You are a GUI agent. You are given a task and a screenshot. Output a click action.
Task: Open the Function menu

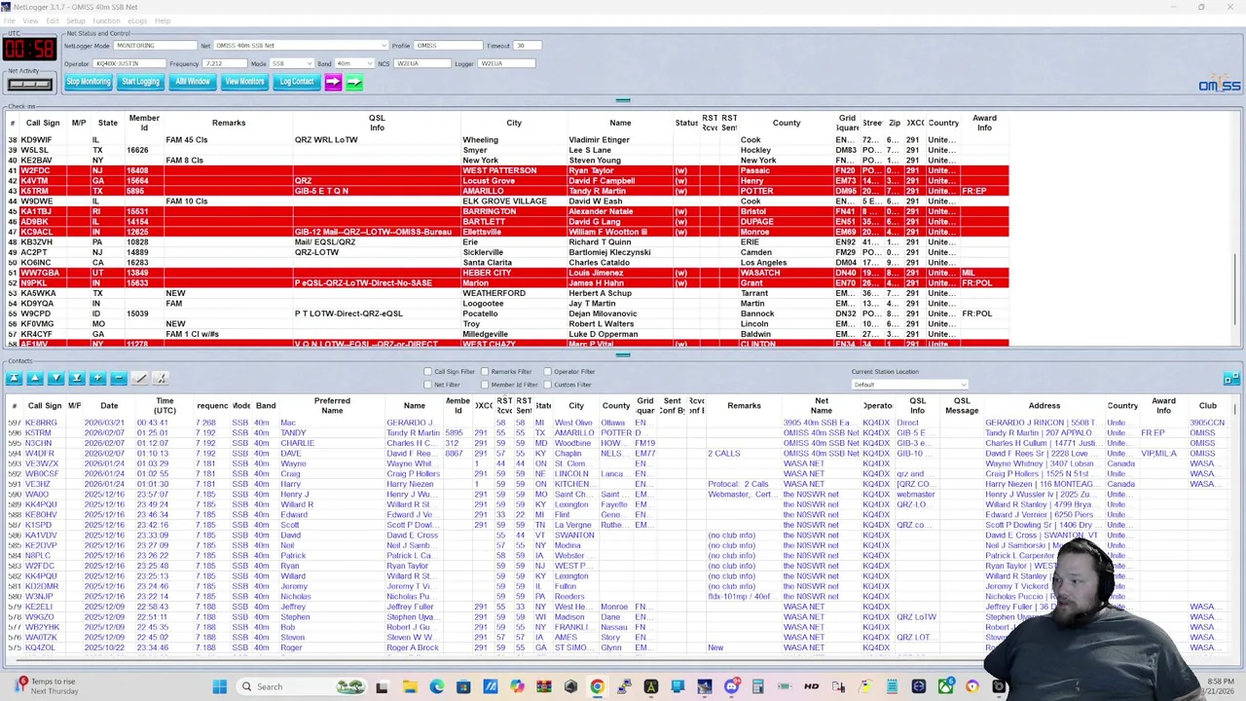click(106, 20)
